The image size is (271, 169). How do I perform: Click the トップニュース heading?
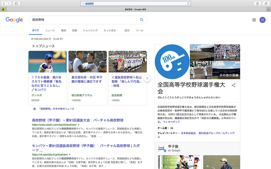tap(43, 46)
